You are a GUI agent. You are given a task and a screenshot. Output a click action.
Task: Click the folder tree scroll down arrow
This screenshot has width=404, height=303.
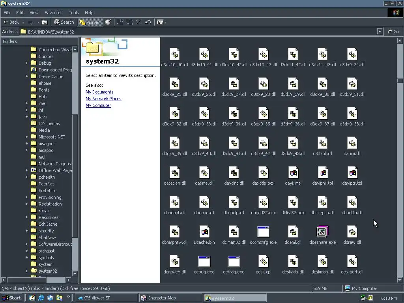pos(75,274)
